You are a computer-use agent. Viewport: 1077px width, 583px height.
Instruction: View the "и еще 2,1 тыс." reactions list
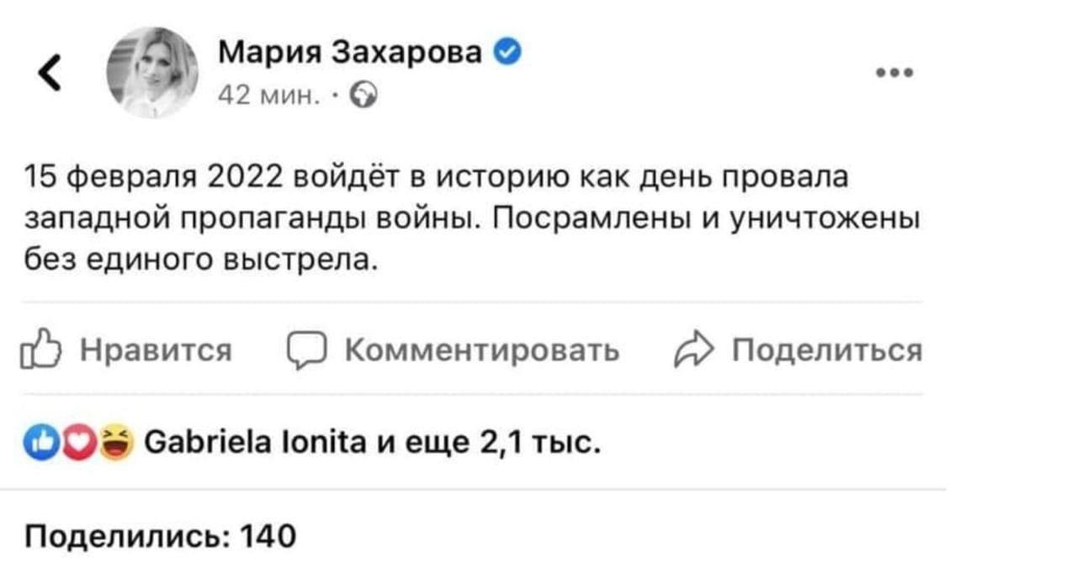[496, 441]
